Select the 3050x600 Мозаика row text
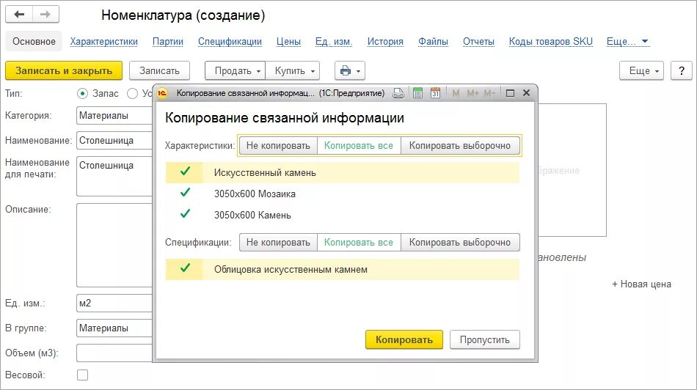The height and width of the screenshot is (390, 697). coord(255,194)
